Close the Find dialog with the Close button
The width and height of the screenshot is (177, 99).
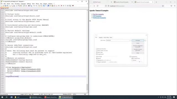pyautogui.click(x=138, y=53)
